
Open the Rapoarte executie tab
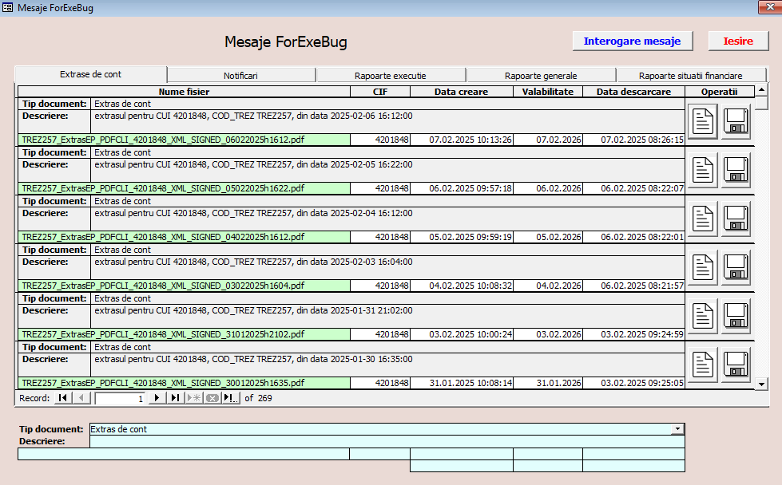pyautogui.click(x=390, y=76)
